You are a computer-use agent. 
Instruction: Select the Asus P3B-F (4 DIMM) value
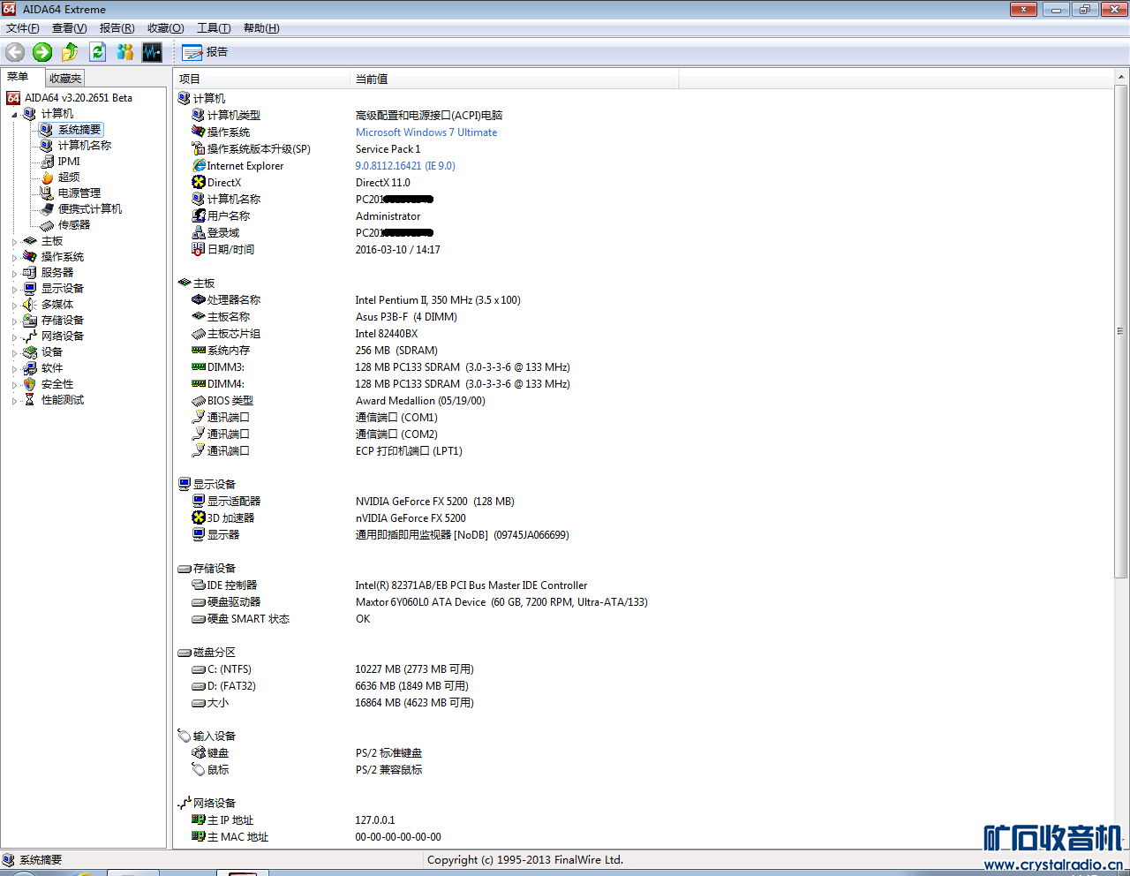click(406, 317)
